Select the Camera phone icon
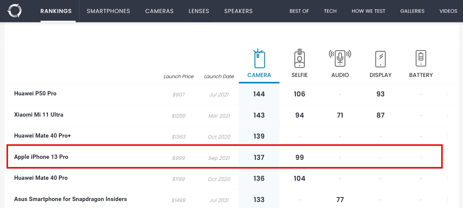This screenshot has width=463, height=208. pos(259,59)
